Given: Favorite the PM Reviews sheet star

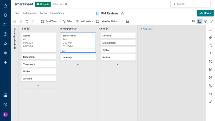Looking at the screenshot, I should [123, 13].
